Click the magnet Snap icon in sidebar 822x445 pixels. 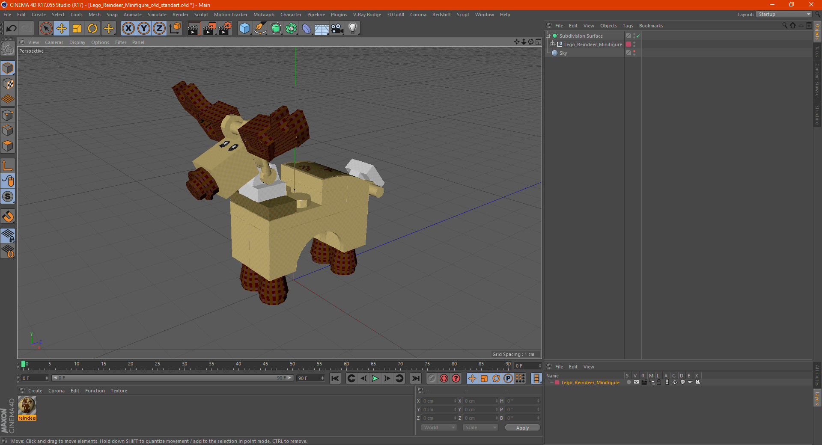point(8,217)
